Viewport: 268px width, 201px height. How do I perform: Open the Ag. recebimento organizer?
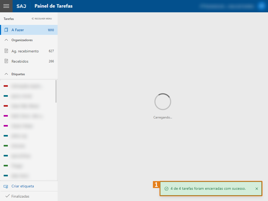pyautogui.click(x=25, y=51)
